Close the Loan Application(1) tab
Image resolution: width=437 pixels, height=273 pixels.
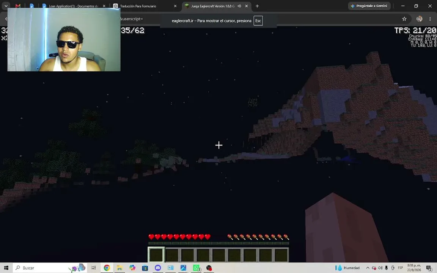(104, 6)
